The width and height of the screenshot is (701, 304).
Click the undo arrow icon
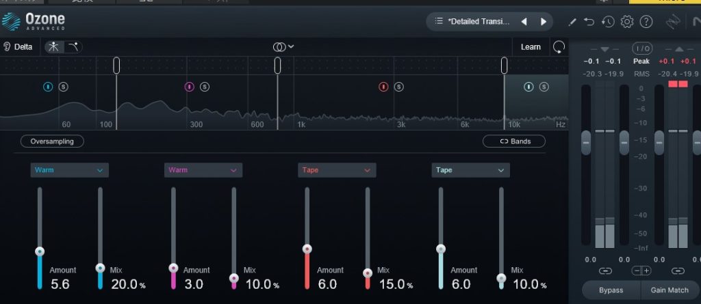click(589, 22)
